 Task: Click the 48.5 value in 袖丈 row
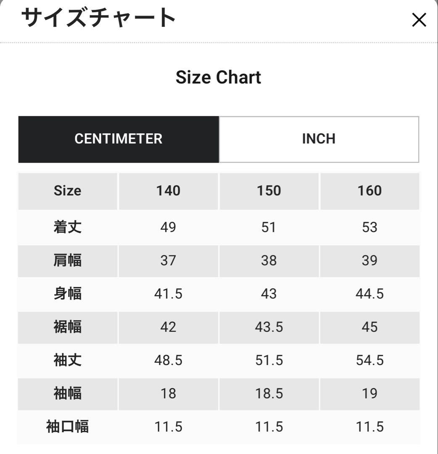point(168,360)
